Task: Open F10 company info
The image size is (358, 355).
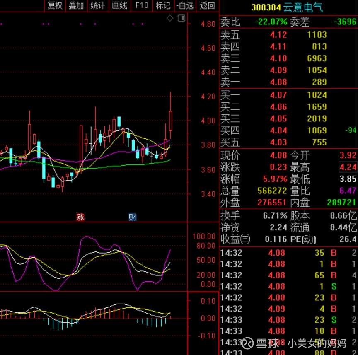Action: [x=142, y=5]
